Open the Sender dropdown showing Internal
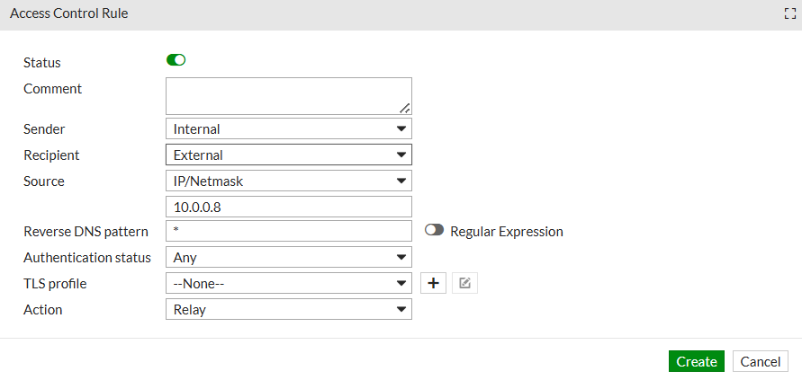 pos(288,129)
